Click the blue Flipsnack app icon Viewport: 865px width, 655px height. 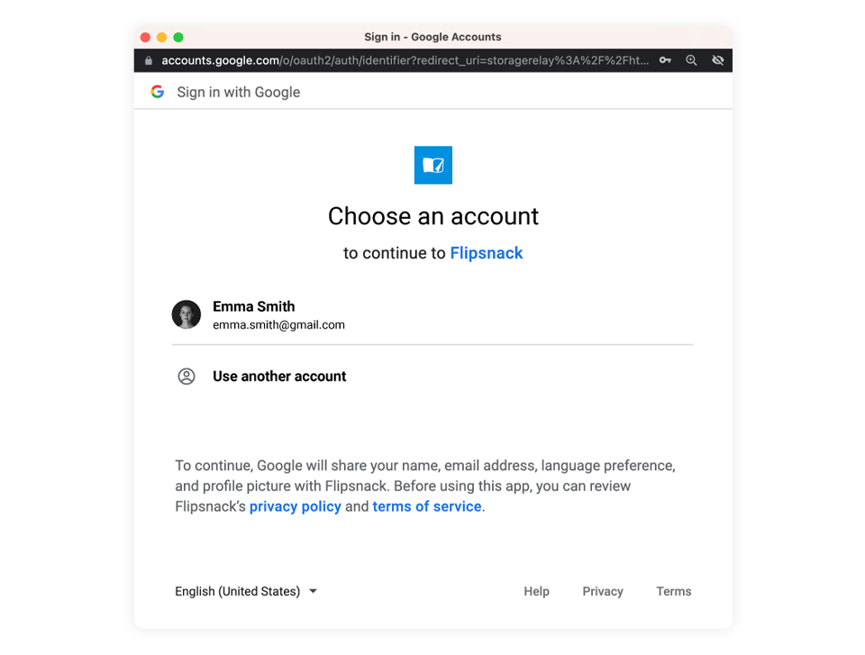point(432,165)
